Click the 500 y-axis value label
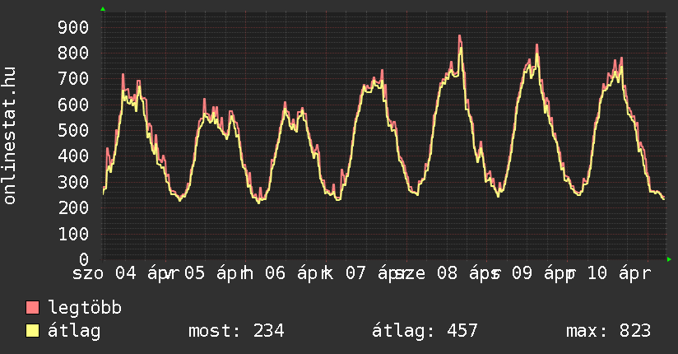Image resolution: width=678 pixels, height=354 pixels. coord(72,130)
